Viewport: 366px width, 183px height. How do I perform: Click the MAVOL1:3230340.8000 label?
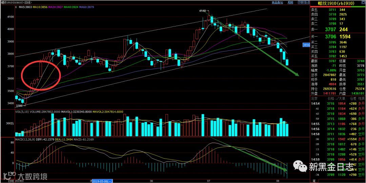pos(77,112)
